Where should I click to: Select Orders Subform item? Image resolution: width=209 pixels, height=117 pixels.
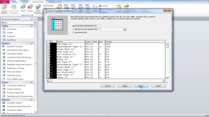pos(14,89)
